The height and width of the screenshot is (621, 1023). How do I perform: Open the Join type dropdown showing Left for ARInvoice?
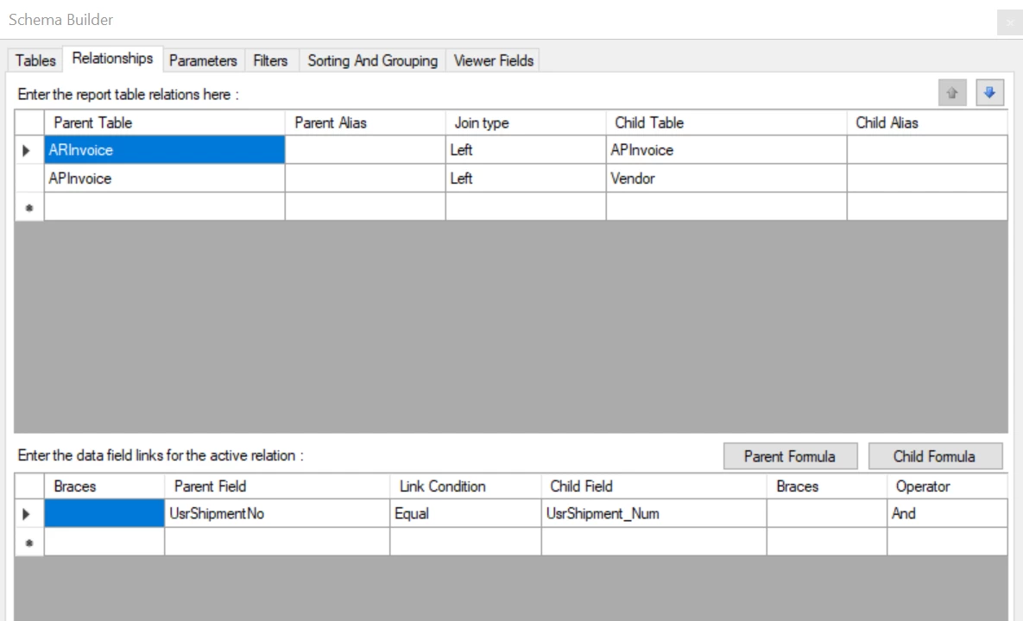point(522,149)
